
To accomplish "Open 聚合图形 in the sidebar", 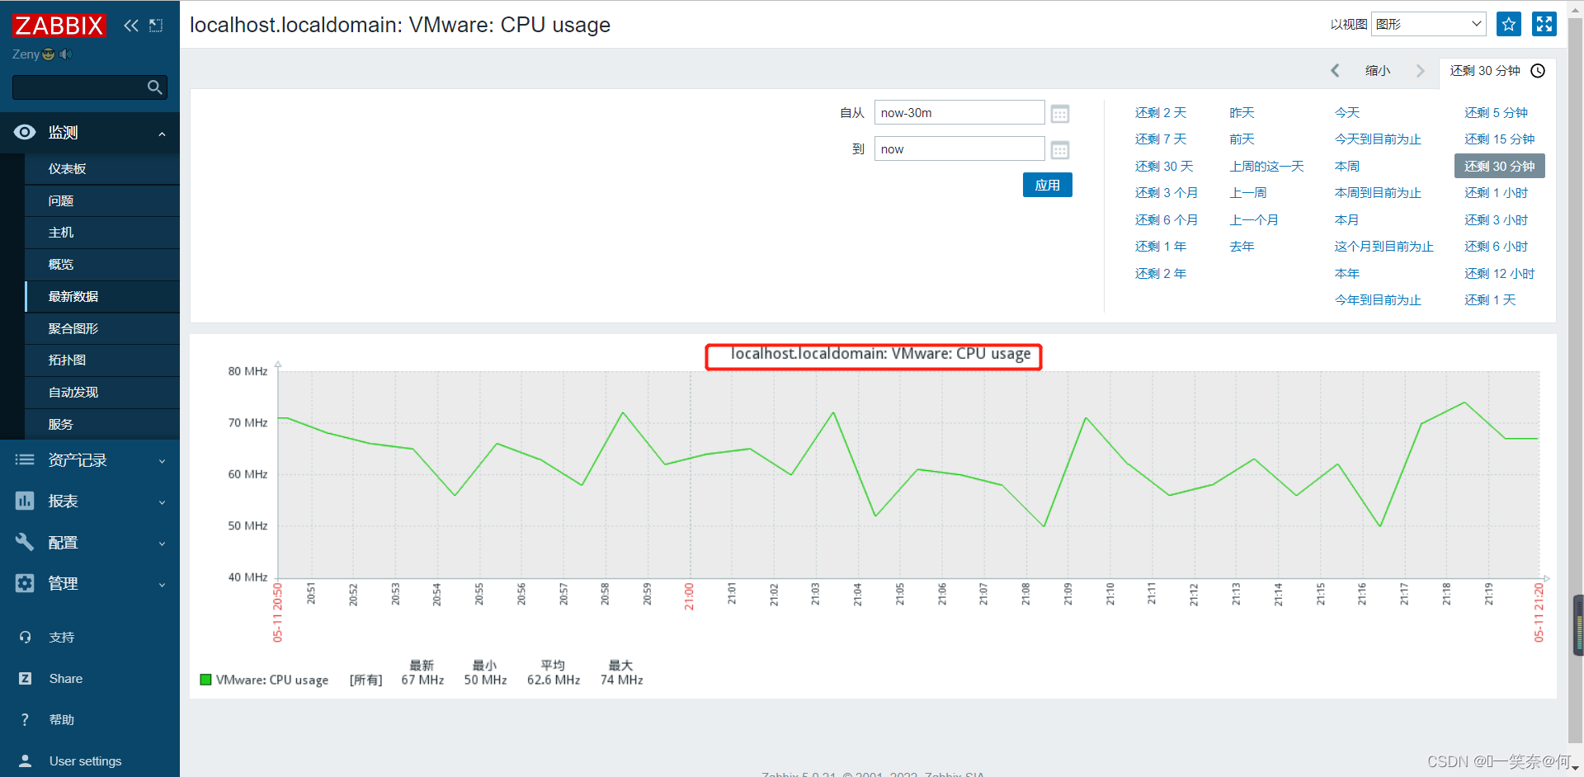I will coord(102,328).
